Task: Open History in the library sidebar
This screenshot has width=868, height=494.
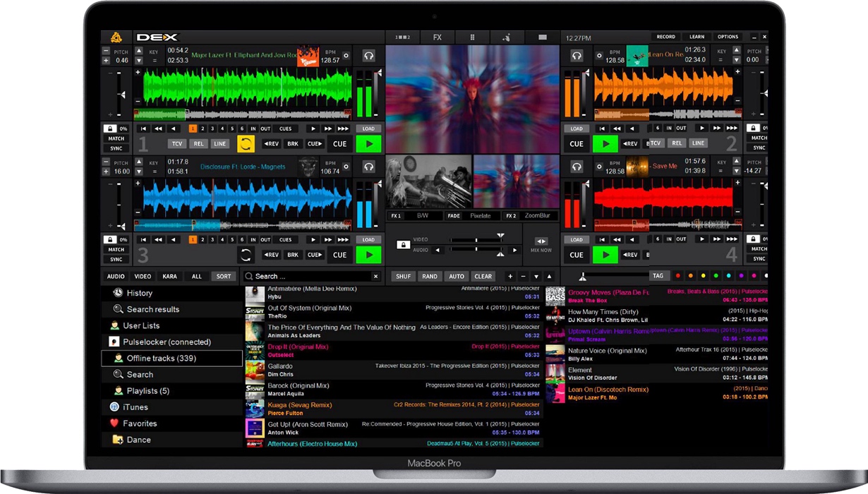Action: [x=139, y=293]
